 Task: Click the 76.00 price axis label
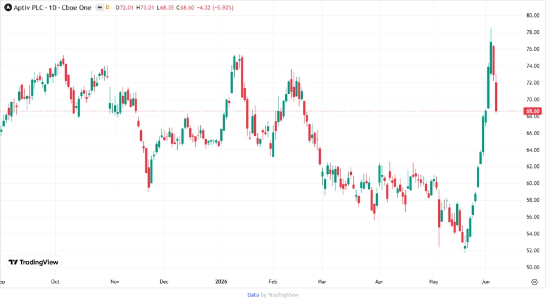pos(533,49)
